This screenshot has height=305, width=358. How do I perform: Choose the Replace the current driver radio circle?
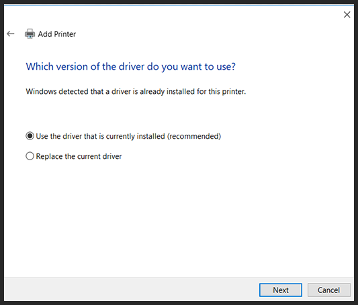coord(30,156)
